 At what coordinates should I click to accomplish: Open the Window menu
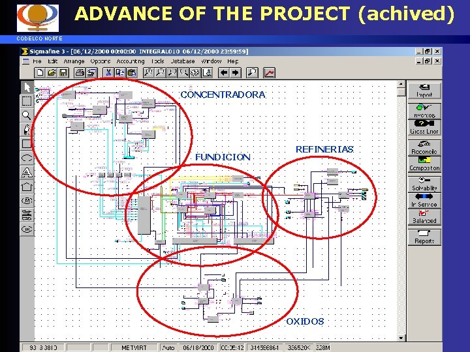coord(211,61)
